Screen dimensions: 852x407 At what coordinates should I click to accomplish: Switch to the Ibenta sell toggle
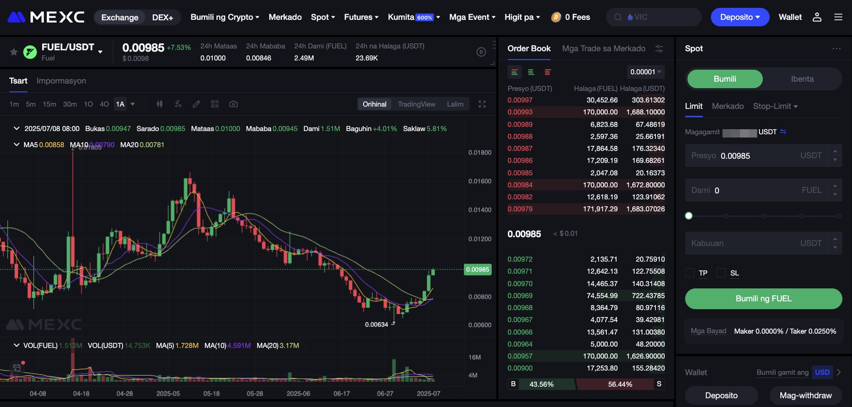(x=802, y=79)
